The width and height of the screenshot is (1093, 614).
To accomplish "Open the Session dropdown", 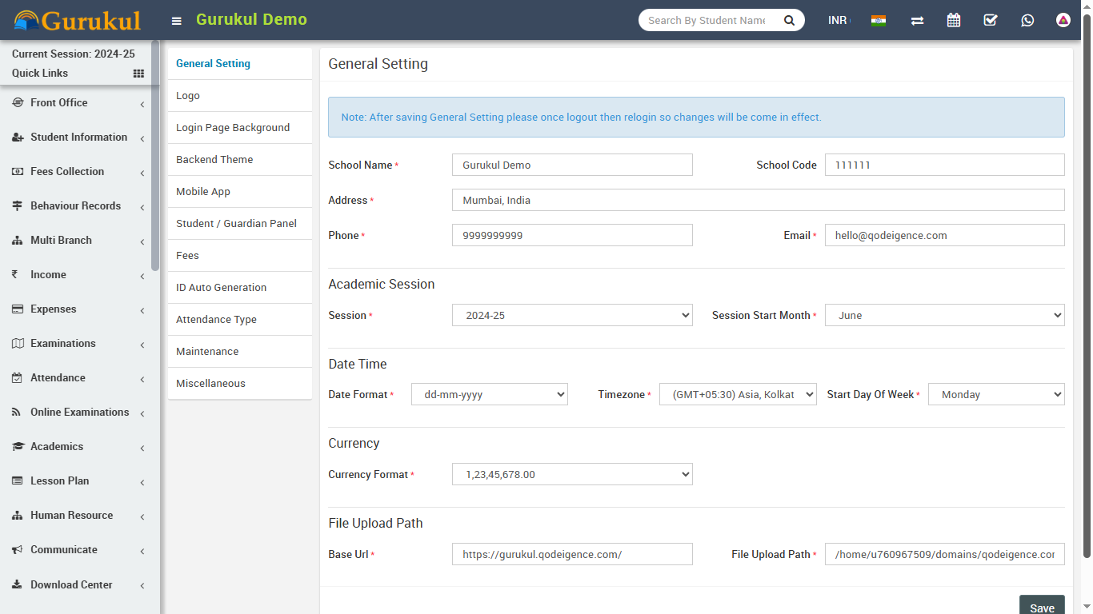I will pyautogui.click(x=572, y=315).
